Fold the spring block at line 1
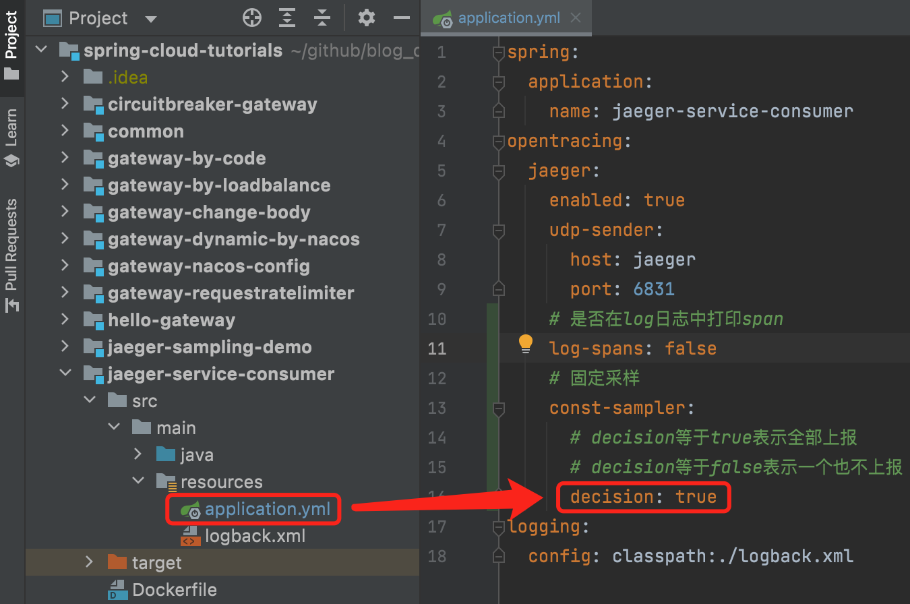The image size is (910, 604). coord(499,53)
